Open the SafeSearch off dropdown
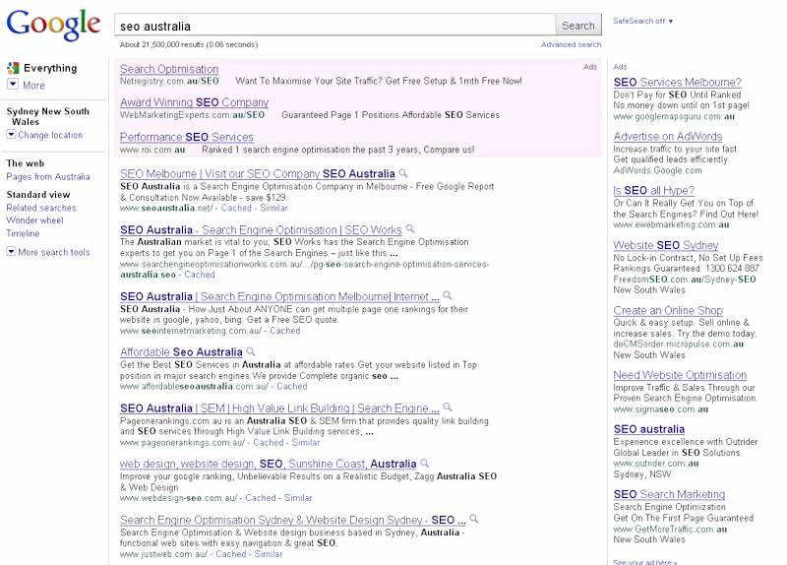 [643, 21]
